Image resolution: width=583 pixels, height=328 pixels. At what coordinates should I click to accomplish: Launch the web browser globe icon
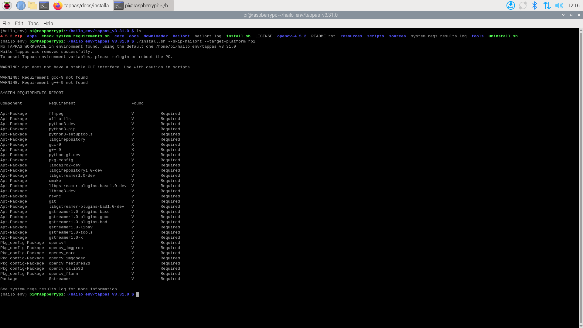pos(21,5)
